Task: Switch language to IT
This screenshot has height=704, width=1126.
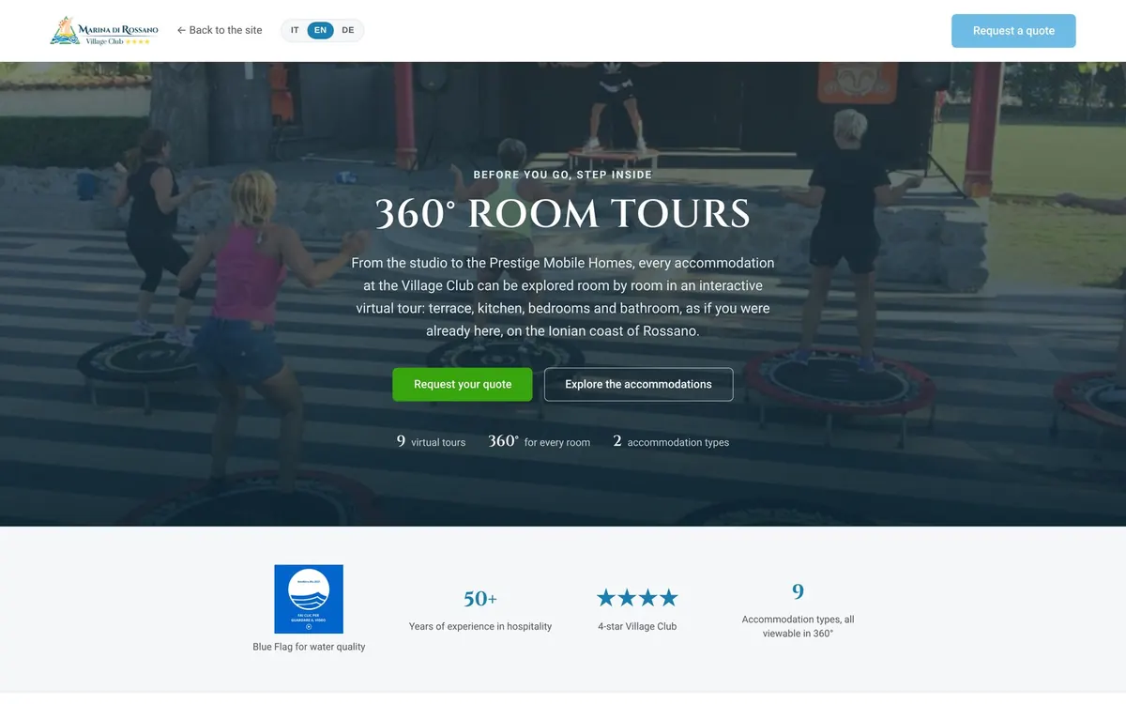Action: click(x=295, y=30)
